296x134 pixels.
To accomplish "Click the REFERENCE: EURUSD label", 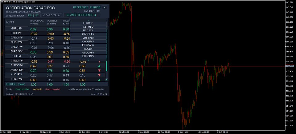I will click(87, 7).
